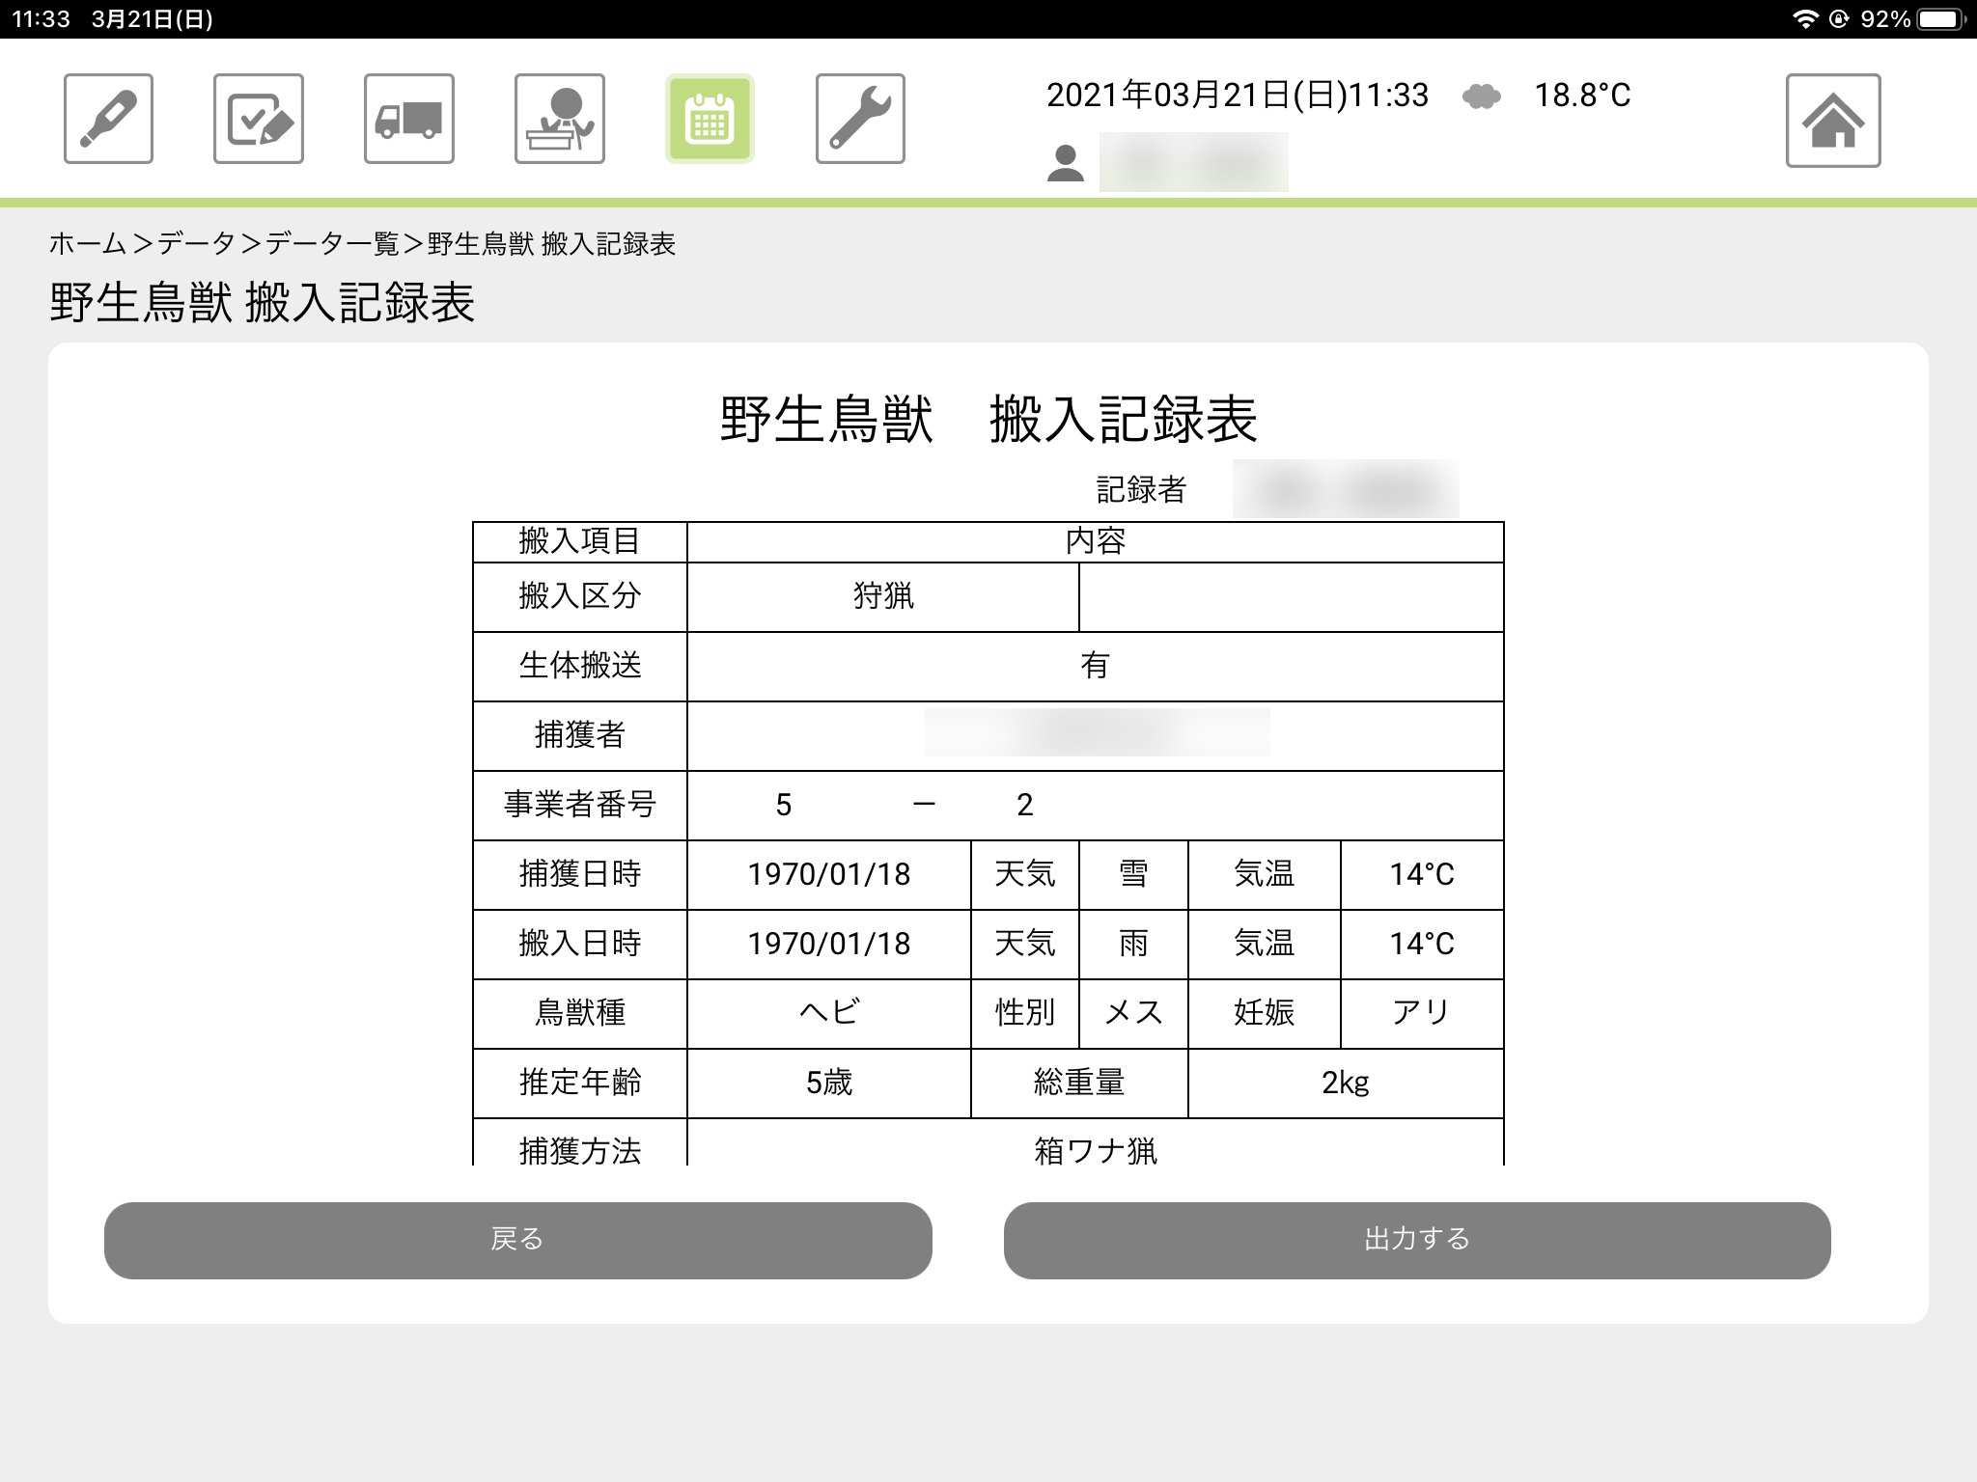Tap the 2kg total weight cell
Screen dimensions: 1977x1482
1345,1083
